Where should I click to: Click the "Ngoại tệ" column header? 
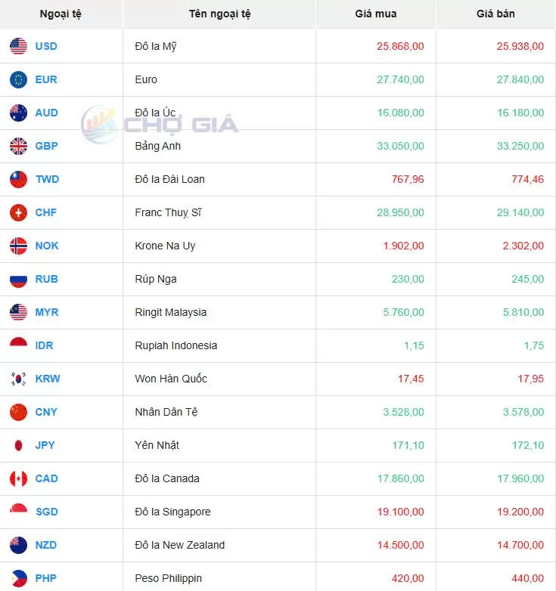click(61, 14)
